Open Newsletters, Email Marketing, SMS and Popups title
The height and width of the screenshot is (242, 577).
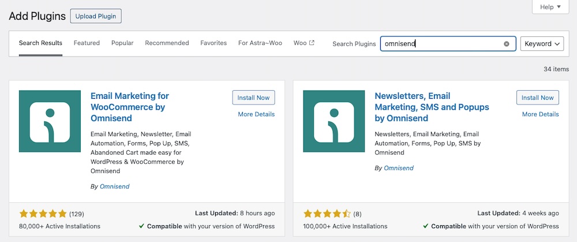click(x=432, y=107)
